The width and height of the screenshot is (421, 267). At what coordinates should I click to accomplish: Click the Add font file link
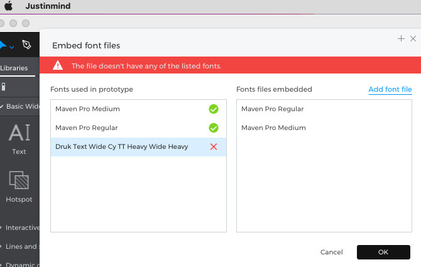pos(390,89)
